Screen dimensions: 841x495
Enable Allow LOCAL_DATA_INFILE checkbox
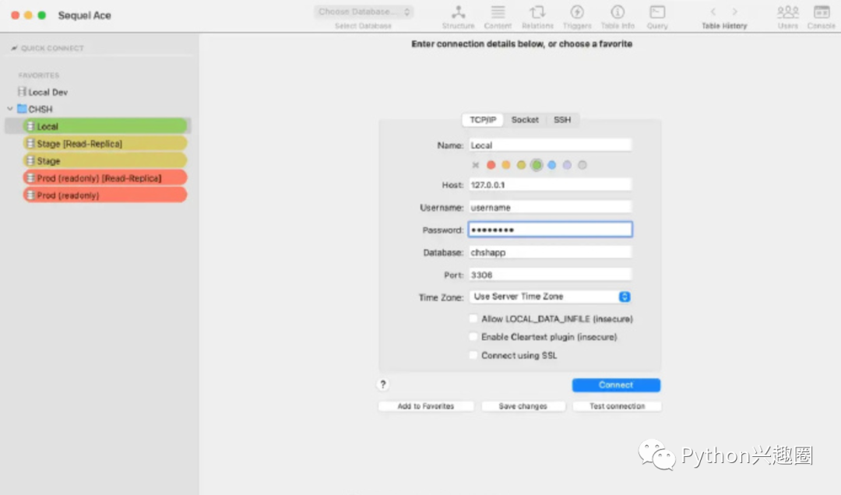[473, 318]
